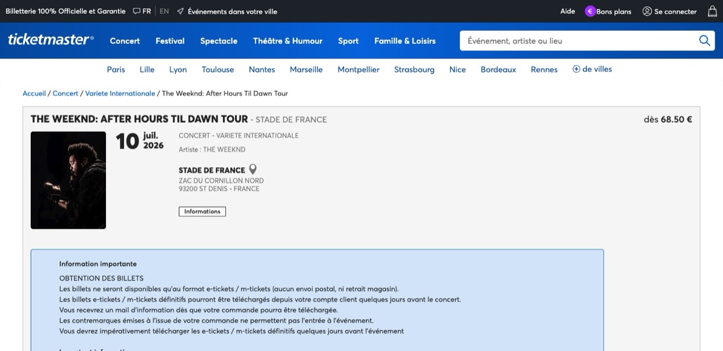Select the Lille city link
The image size is (723, 351).
tap(147, 69)
